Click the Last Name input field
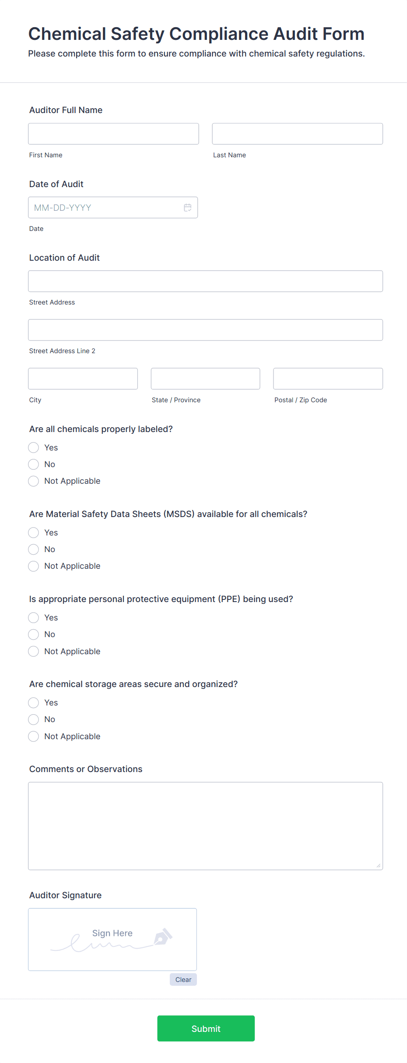407x1063 pixels. [297, 133]
